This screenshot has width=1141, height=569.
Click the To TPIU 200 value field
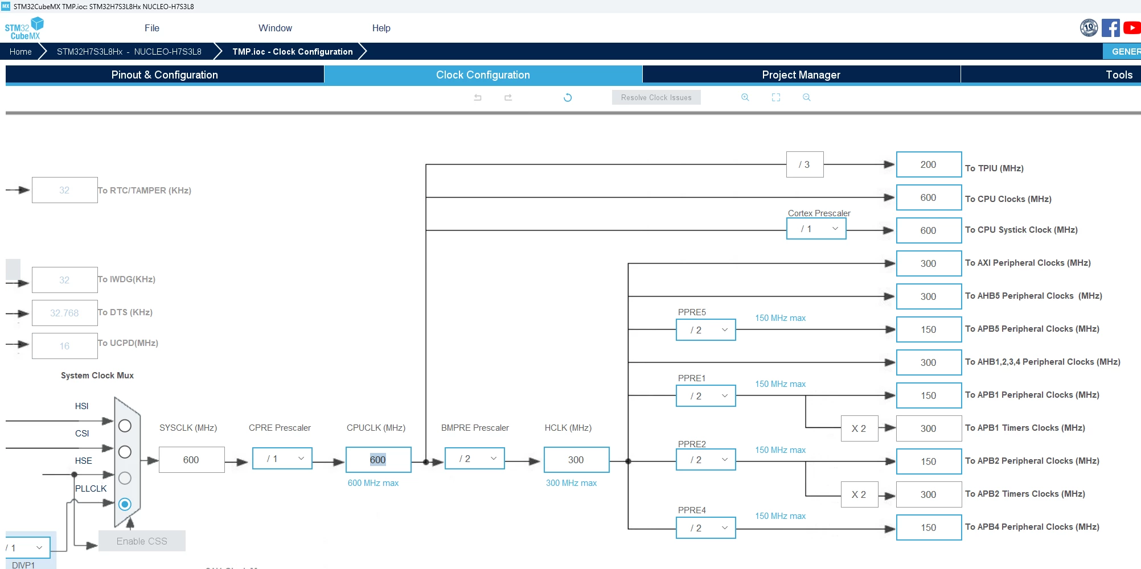[929, 164]
